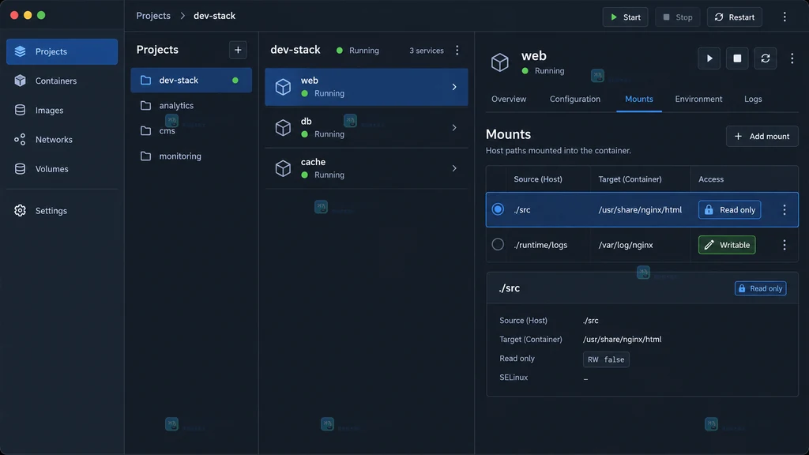Screen dimensions: 809x455
Task: Click /usr/share/nginx/html in mounts table row
Action: pos(640,210)
